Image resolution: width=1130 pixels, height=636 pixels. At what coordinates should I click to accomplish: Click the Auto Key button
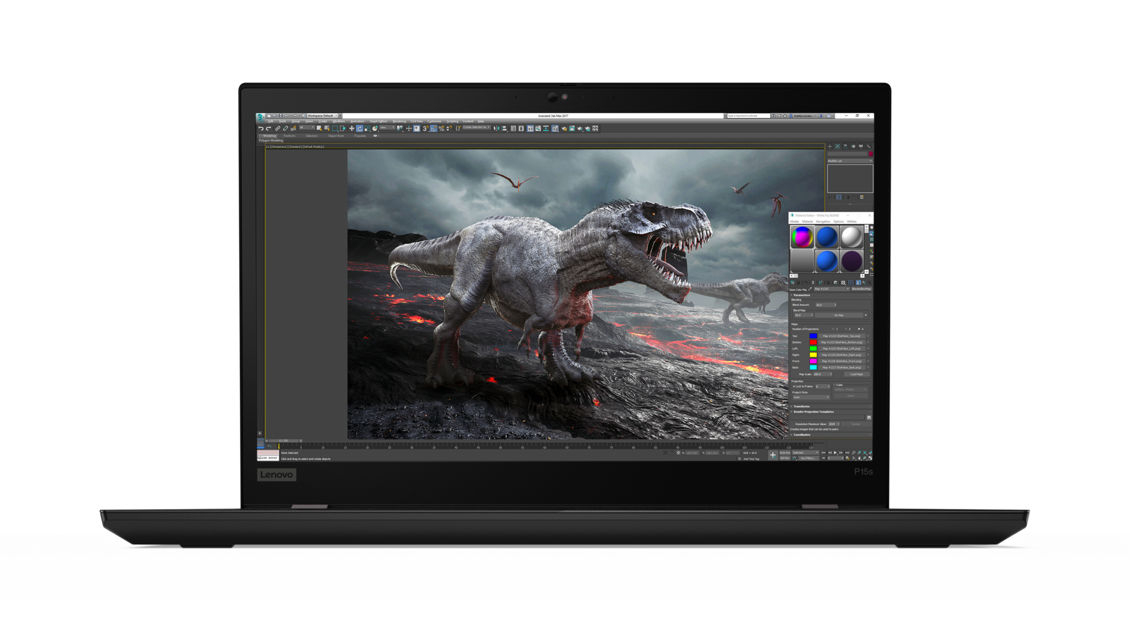coord(785,453)
